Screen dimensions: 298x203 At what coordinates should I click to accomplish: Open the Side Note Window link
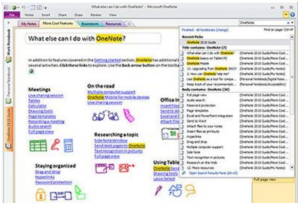pyautogui.click(x=111, y=141)
